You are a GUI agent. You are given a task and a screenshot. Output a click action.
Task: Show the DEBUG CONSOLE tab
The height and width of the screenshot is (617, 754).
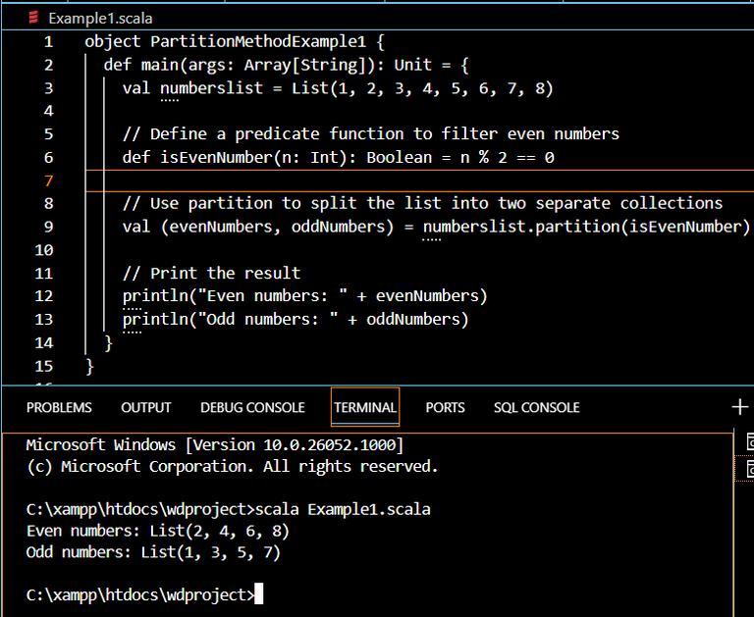click(252, 407)
